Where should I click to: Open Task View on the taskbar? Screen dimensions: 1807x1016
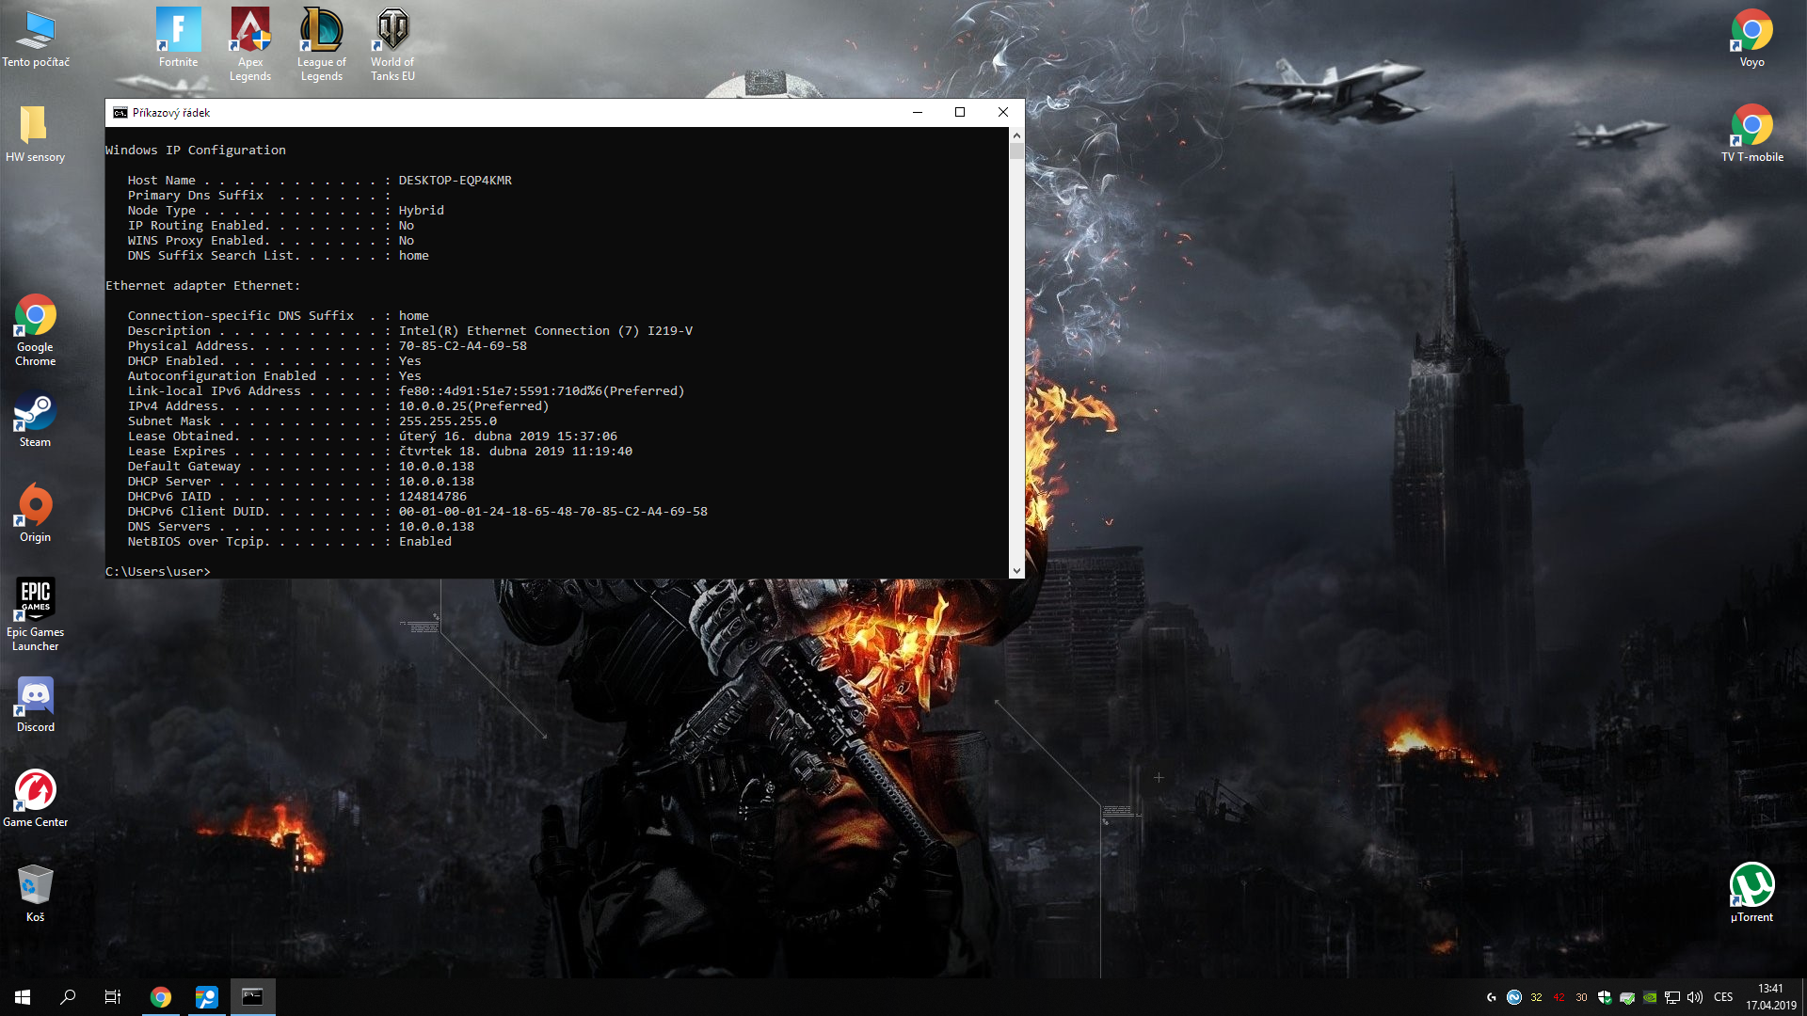click(x=113, y=997)
